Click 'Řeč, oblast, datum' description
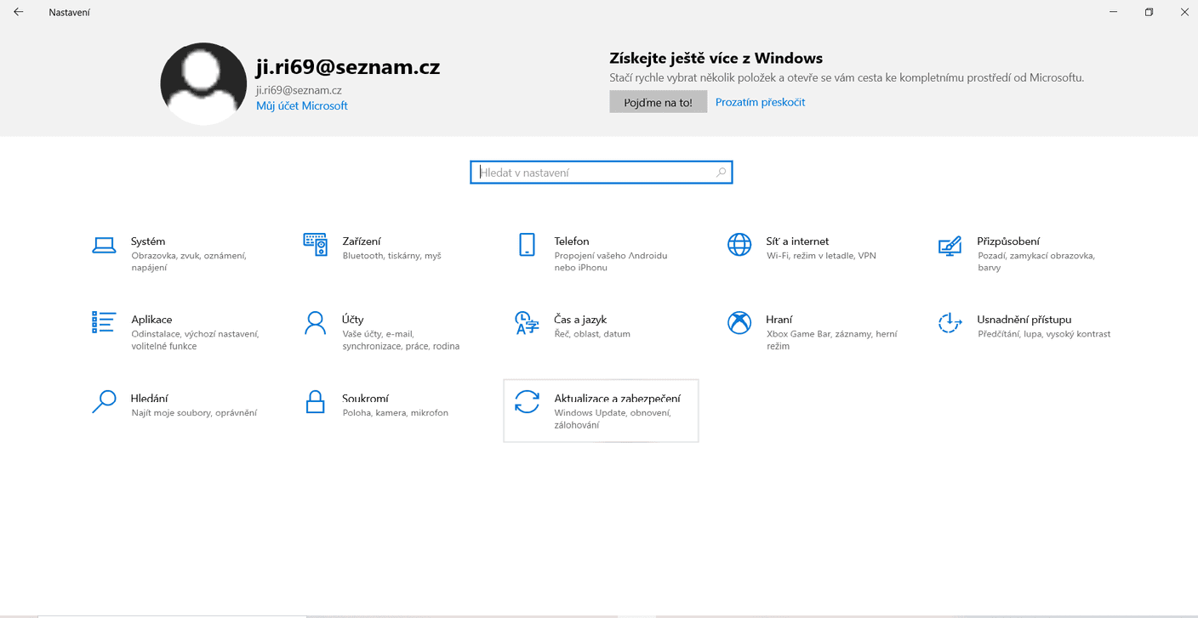 click(x=592, y=334)
